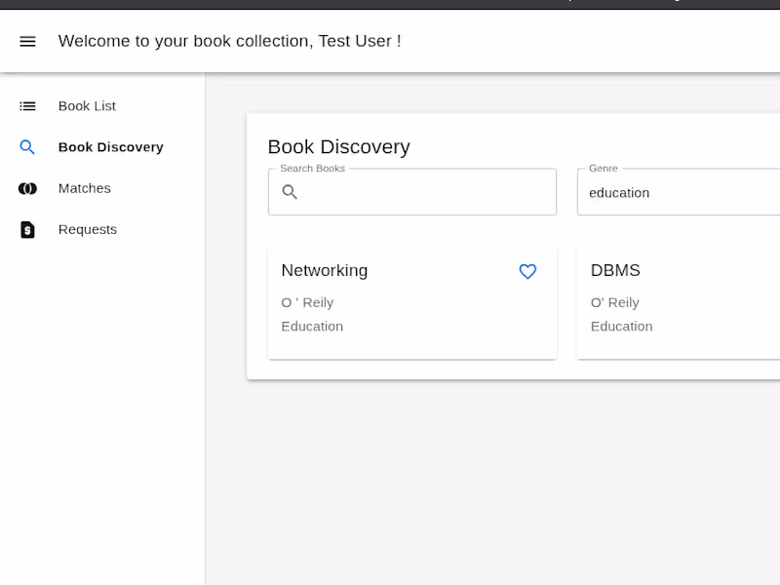Select the Book List sidebar icon

coord(26,105)
